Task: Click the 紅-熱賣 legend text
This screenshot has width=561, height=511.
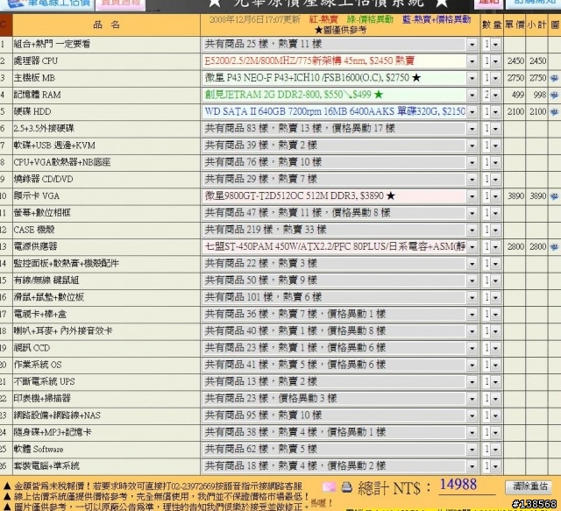Action: pos(323,19)
